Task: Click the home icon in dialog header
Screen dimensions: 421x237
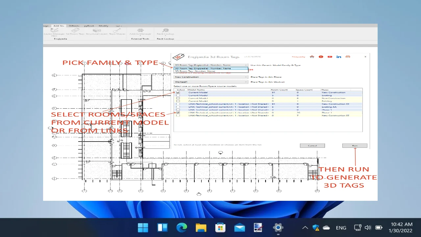Action: [312, 57]
